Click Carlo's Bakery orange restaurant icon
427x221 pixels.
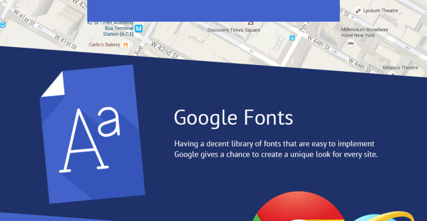(125, 45)
